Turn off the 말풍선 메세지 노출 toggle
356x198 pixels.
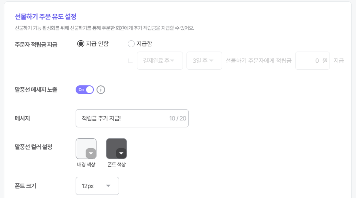[85, 90]
